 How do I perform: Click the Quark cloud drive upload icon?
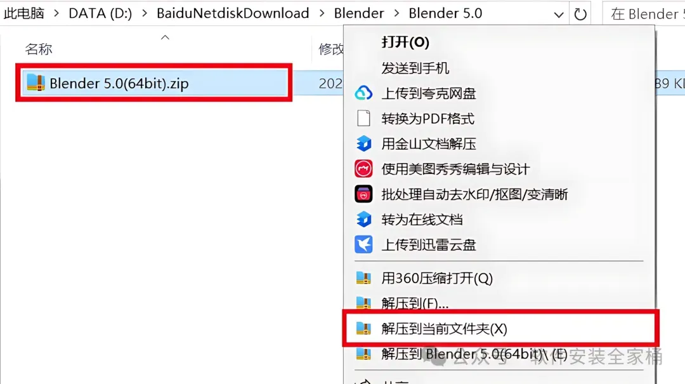tap(363, 93)
